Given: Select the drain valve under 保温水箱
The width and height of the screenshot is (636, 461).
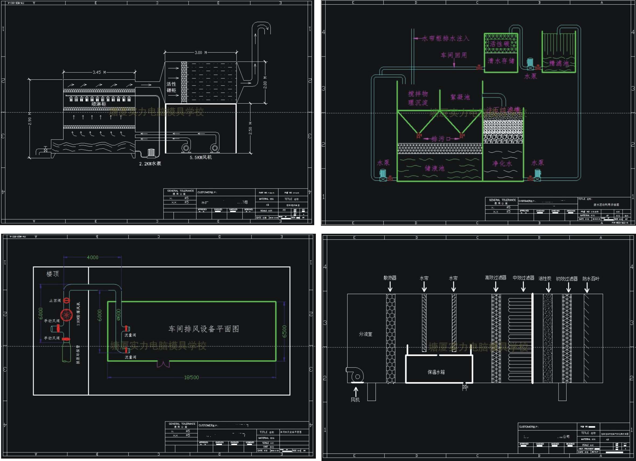Looking at the screenshot, I should pos(465,387).
